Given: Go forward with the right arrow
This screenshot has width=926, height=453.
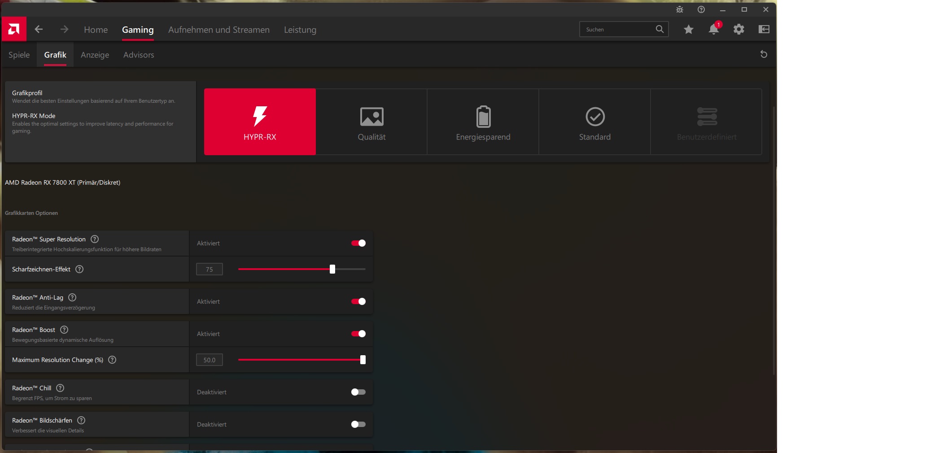Looking at the screenshot, I should (64, 29).
